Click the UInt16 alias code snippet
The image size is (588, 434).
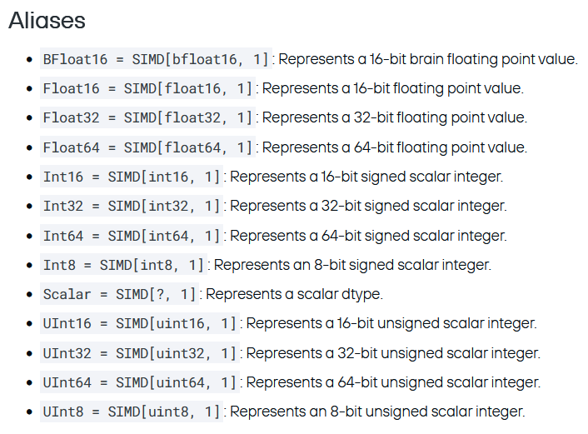pyautogui.click(x=140, y=323)
